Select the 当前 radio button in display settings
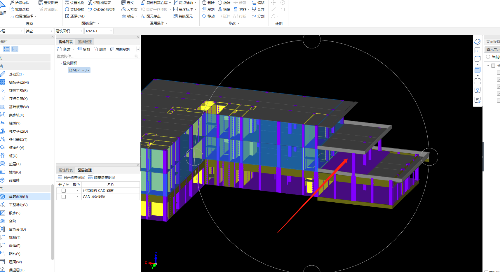This screenshot has width=500, height=272. point(488,57)
